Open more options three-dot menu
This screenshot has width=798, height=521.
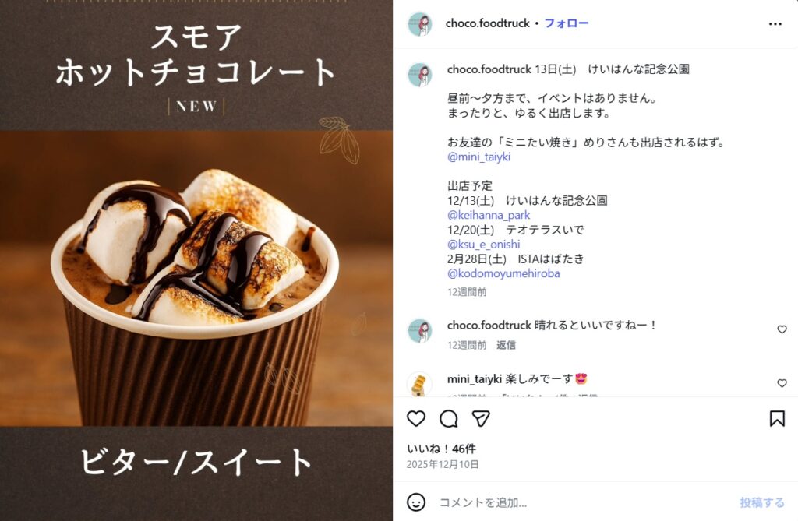click(x=775, y=24)
